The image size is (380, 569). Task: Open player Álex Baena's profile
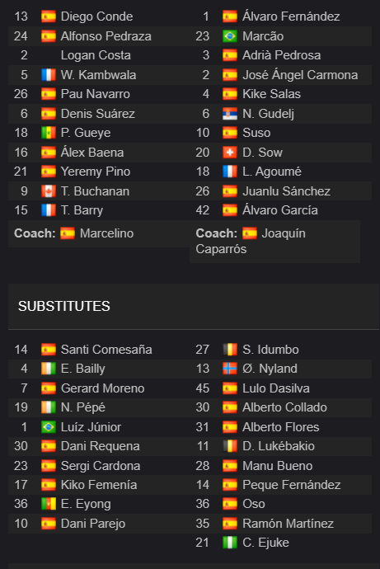tap(92, 153)
